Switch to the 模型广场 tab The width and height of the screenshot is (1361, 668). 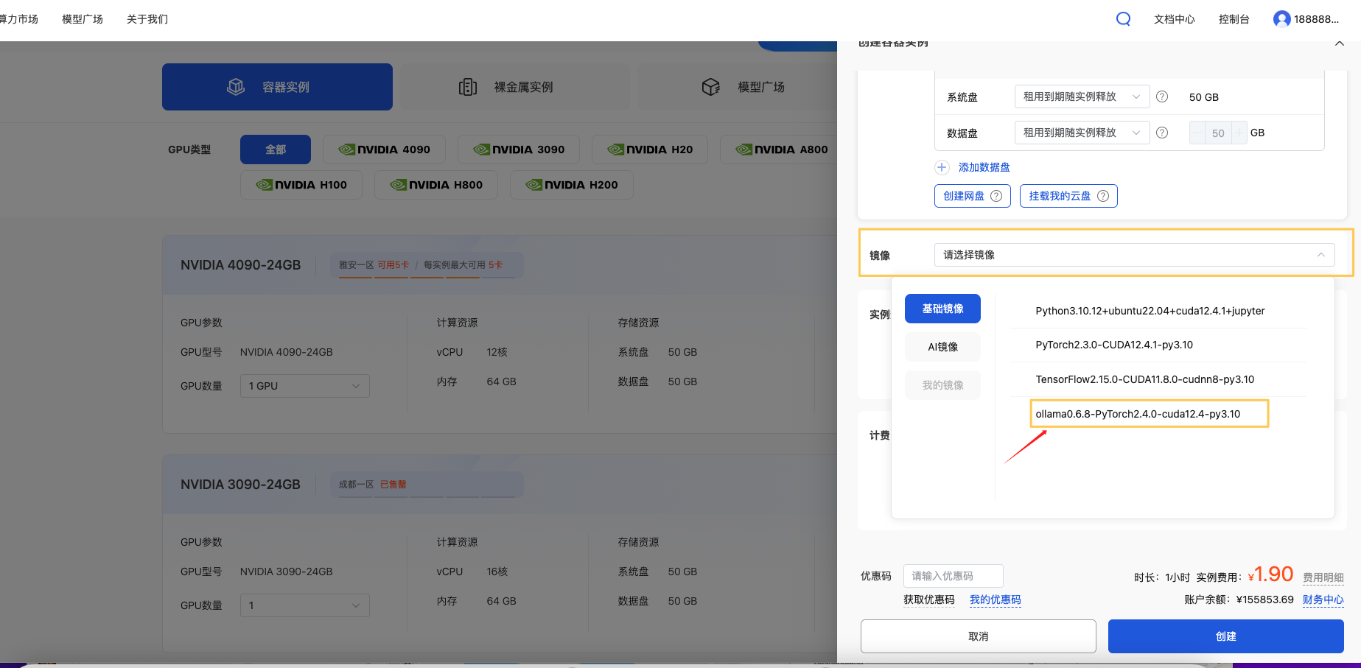click(738, 87)
